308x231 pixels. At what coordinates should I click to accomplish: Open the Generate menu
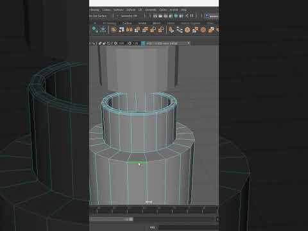click(151, 10)
